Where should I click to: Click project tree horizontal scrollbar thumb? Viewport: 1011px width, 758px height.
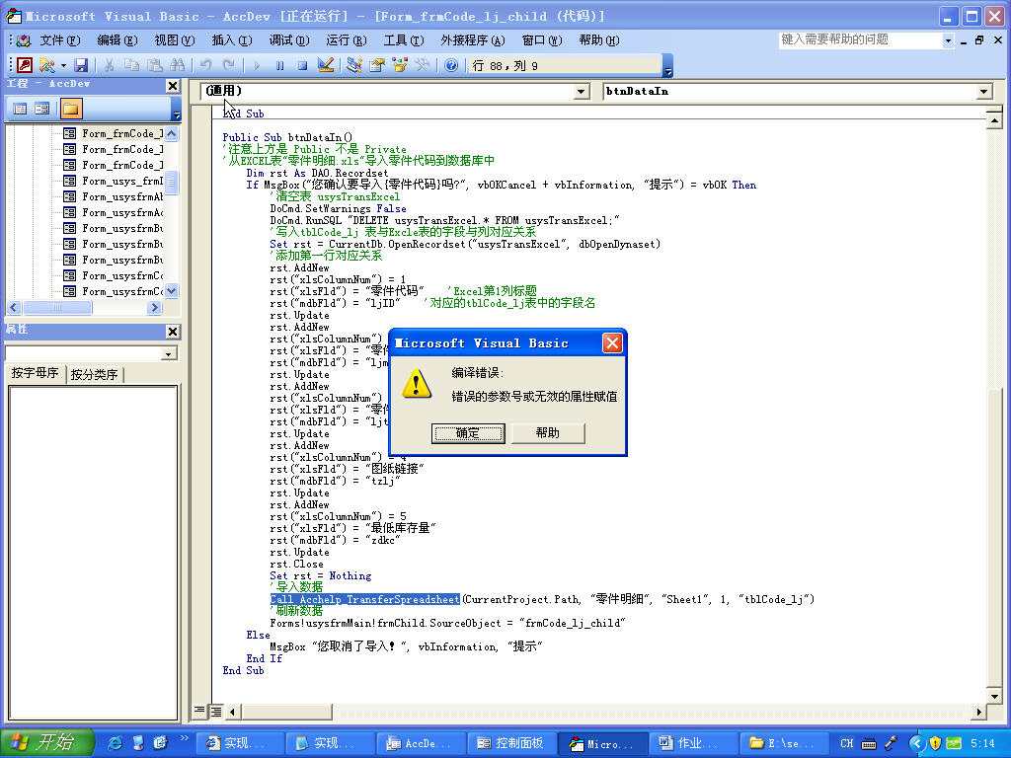coord(57,308)
